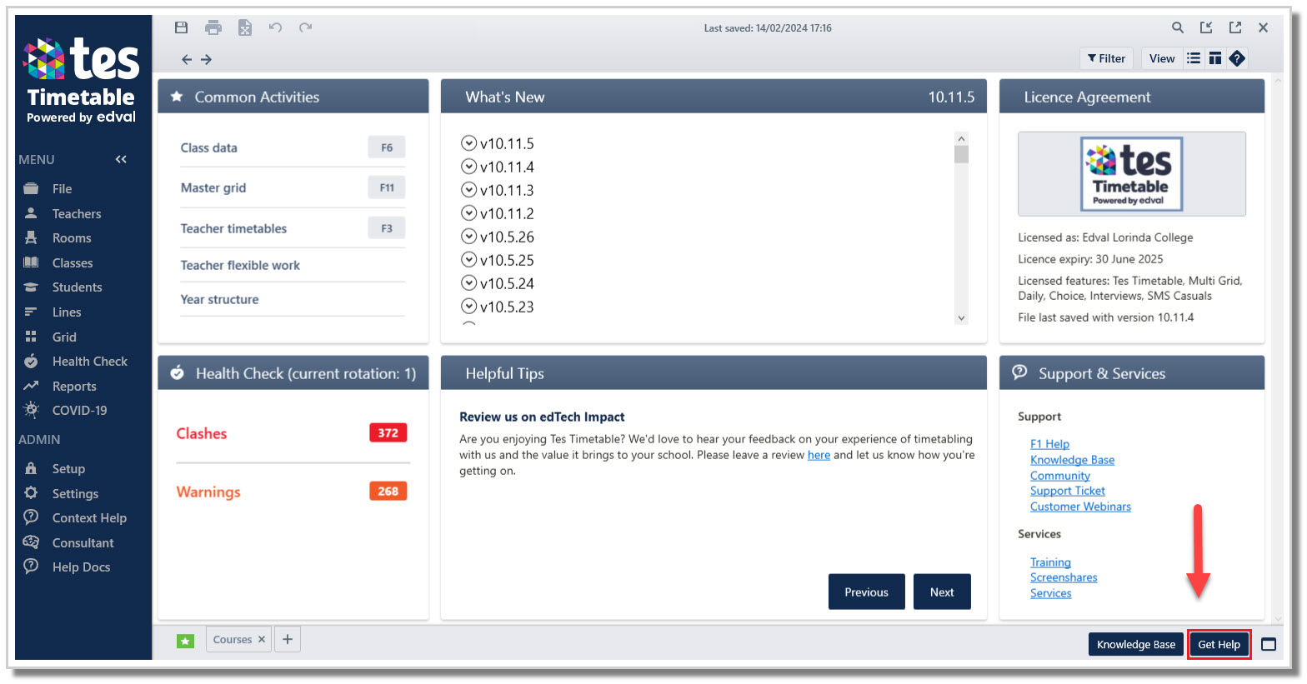The height and width of the screenshot is (684, 1307).
Task: Click the Get Help button
Action: coord(1219,644)
